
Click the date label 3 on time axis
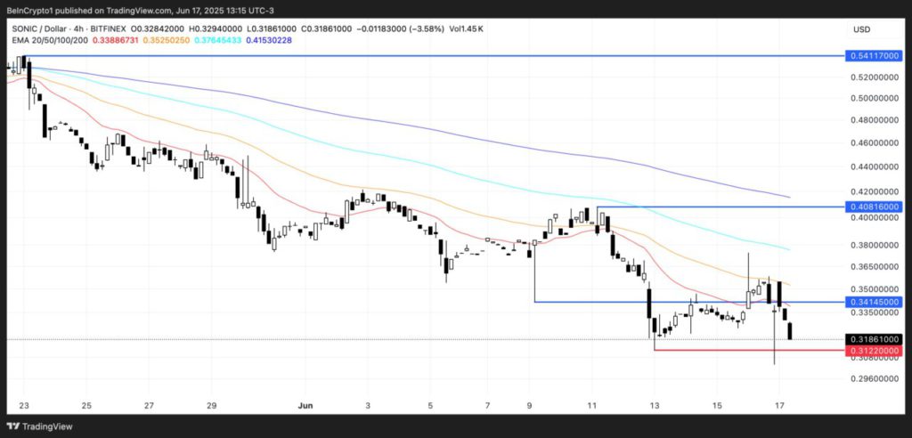pos(368,405)
